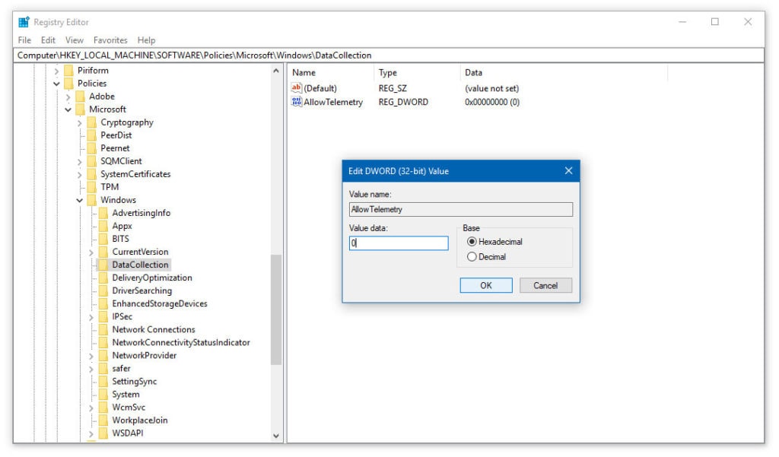
Task: Cancel the Edit DWORD dialog
Action: 547,285
